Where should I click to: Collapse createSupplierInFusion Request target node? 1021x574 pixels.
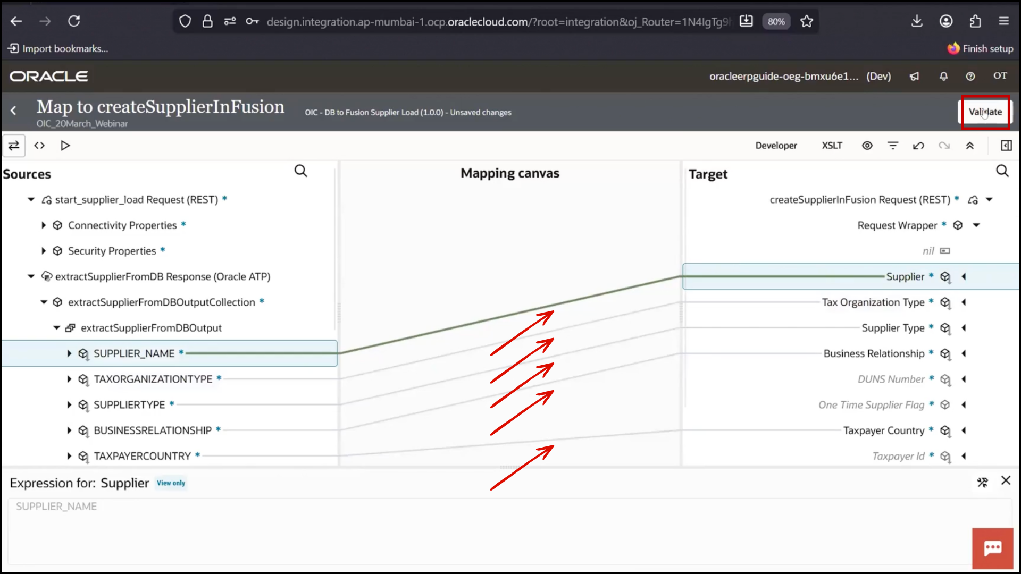coord(989,200)
